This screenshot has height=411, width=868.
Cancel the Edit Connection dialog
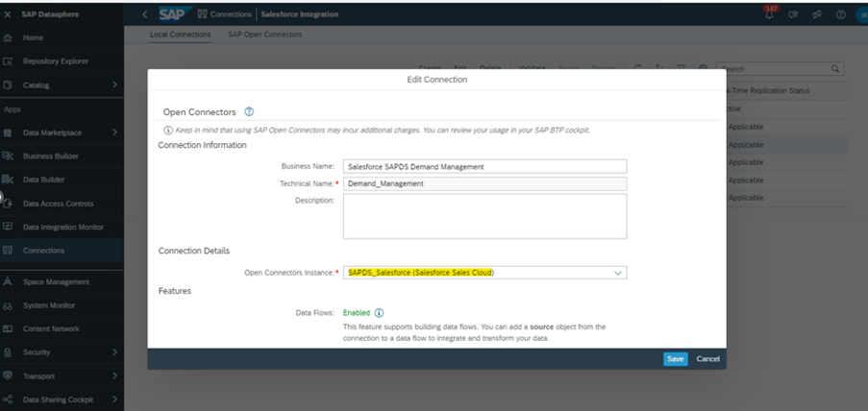point(707,358)
